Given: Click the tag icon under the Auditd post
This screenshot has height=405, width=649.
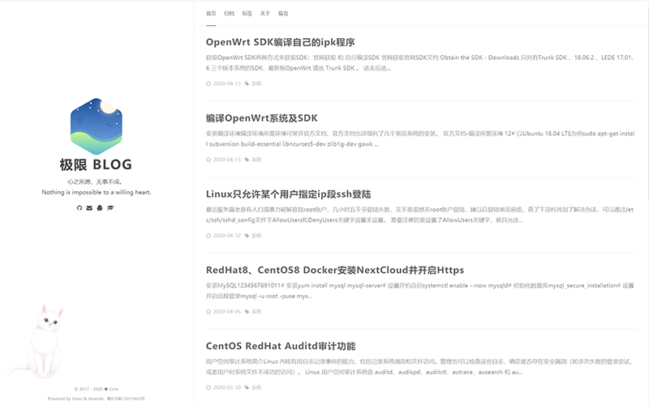Looking at the screenshot, I should click(247, 388).
